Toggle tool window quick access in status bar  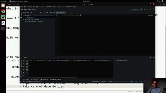(x=21, y=82)
